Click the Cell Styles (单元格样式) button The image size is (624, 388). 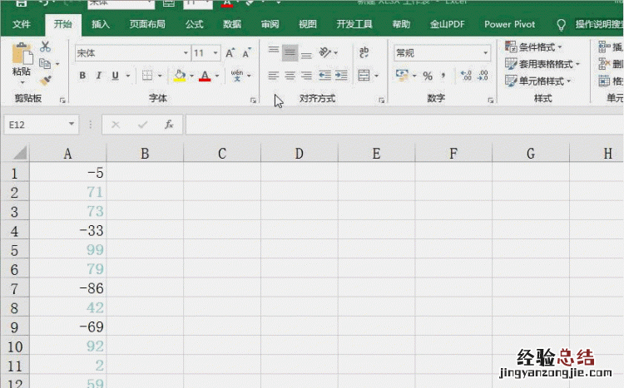point(538,81)
